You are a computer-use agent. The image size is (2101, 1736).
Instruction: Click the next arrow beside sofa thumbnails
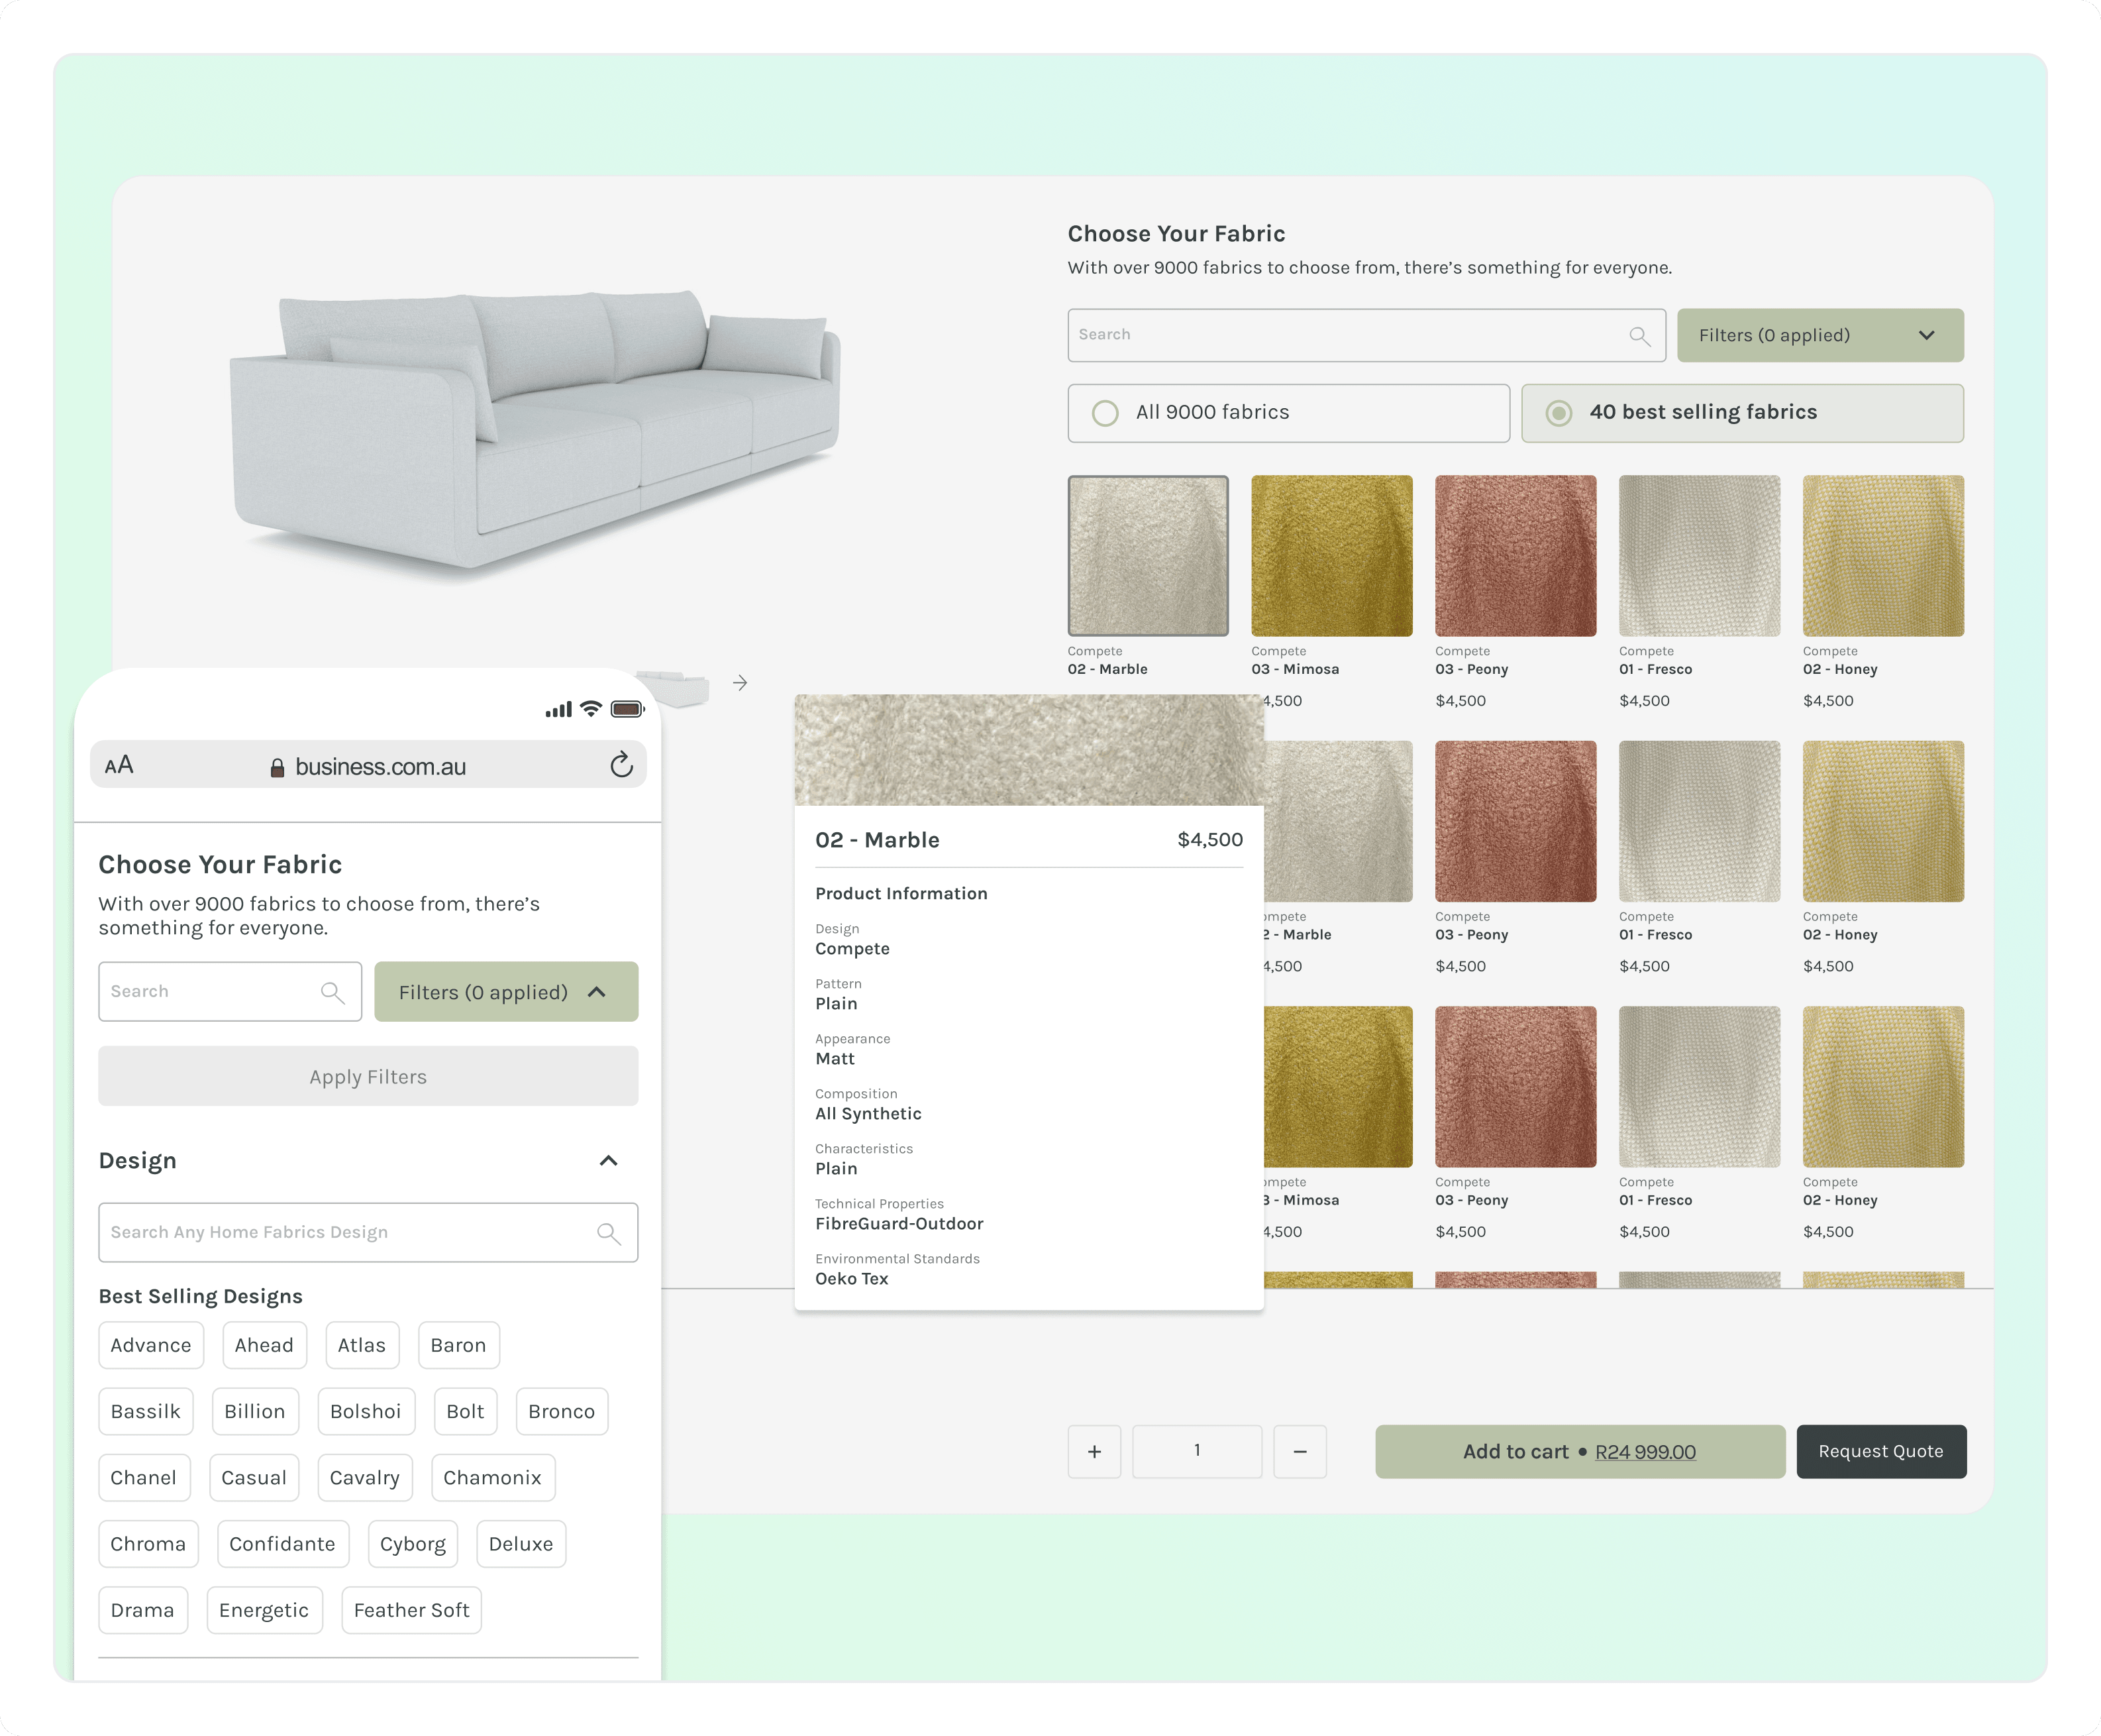(740, 683)
